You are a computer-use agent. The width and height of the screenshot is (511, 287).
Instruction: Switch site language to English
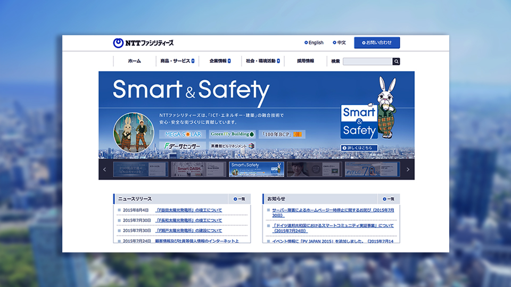(x=314, y=43)
